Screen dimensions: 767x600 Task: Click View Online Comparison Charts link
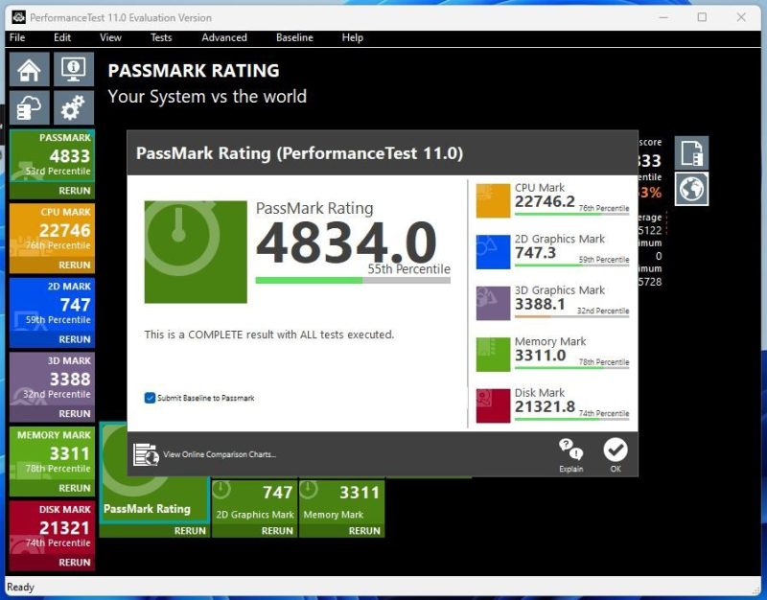click(x=219, y=454)
